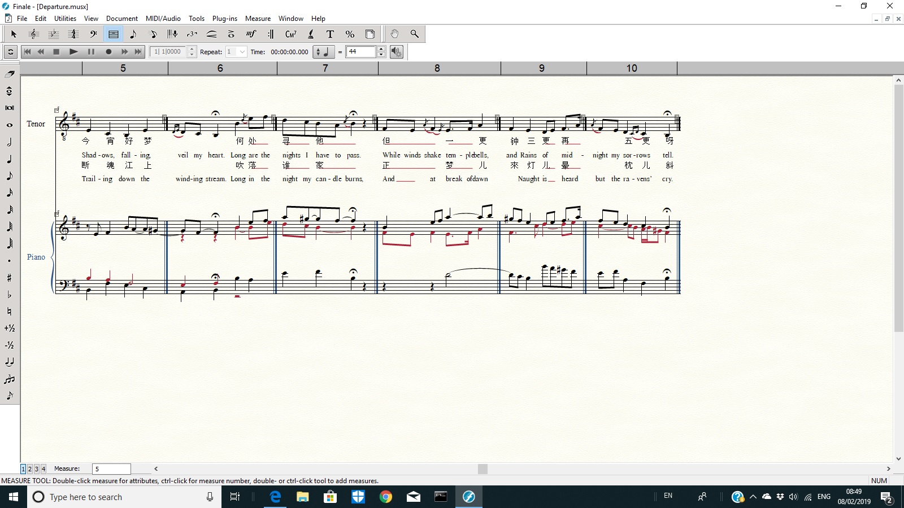Viewport: 904px width, 508px height.
Task: Switch to staff layer 3
Action: click(37, 469)
